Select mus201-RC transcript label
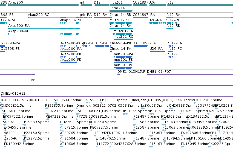233x148 pixels. [x=123, y=37]
